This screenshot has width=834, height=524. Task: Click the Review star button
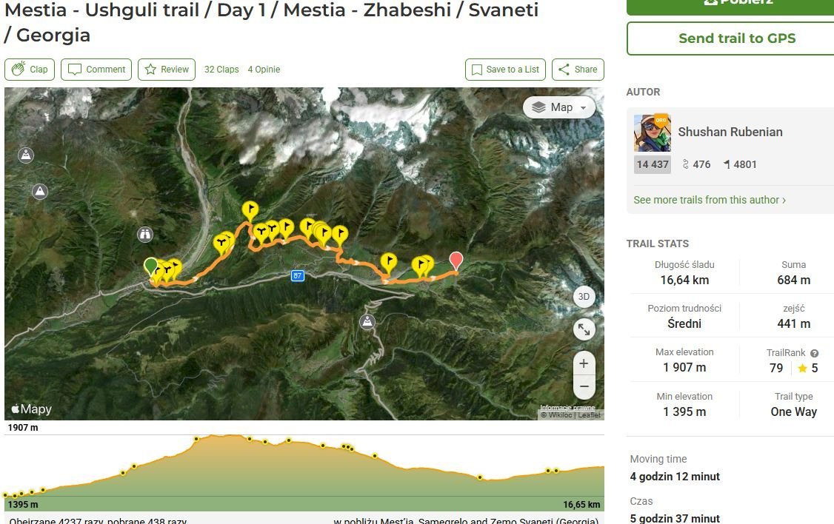pos(167,70)
